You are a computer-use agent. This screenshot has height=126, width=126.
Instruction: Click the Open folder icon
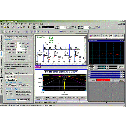pyautogui.click(x=5, y=27)
